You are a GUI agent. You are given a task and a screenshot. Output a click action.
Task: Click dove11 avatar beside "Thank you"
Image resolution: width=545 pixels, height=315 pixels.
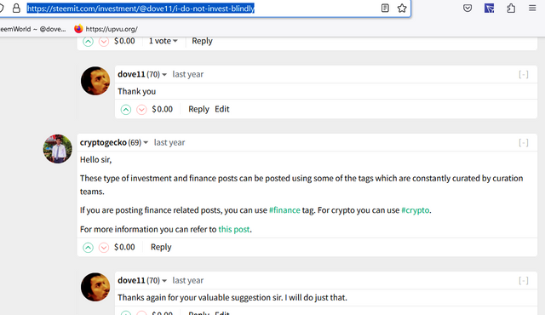95,81
